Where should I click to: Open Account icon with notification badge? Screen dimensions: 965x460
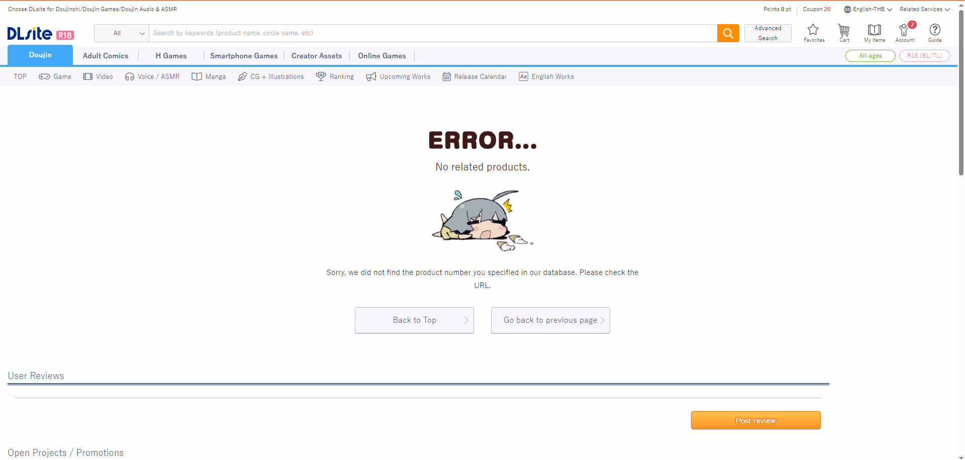(904, 33)
